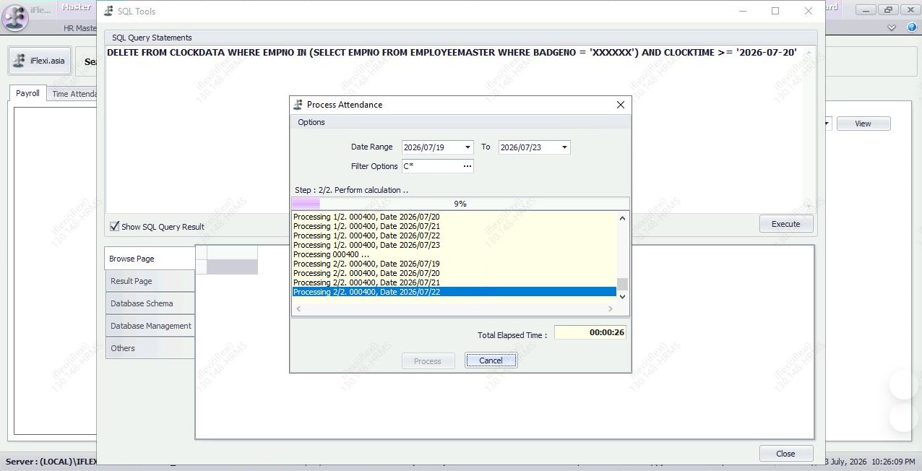Image resolution: width=922 pixels, height=471 pixels.
Task: Open the Database Management tab
Action: pyautogui.click(x=150, y=326)
